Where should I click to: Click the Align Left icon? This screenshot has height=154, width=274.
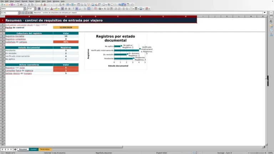tap(62, 9)
